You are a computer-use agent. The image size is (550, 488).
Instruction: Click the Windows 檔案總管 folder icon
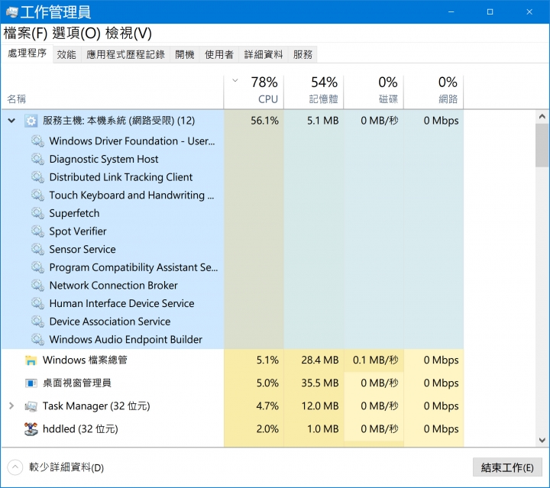click(31, 360)
